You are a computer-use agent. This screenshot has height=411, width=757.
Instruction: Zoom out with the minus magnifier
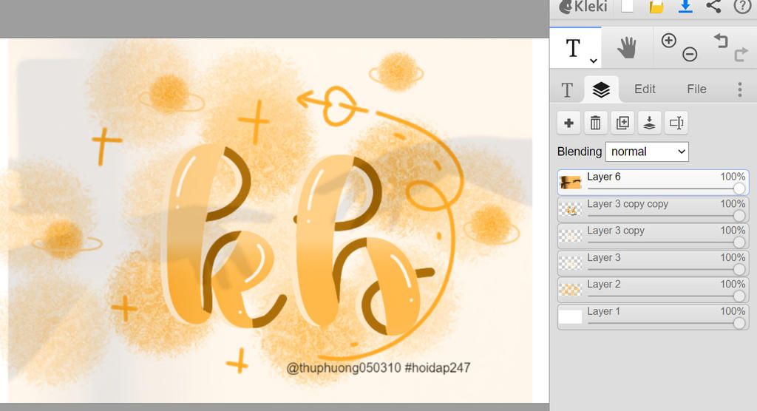(690, 54)
